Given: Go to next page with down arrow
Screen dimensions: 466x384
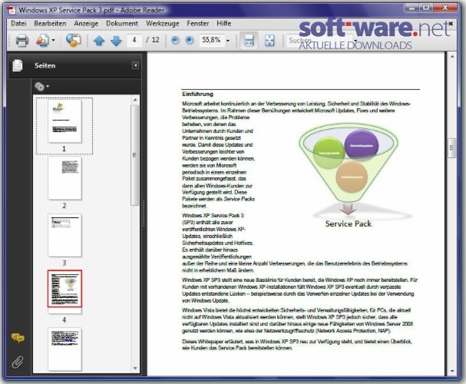Looking at the screenshot, I should pyautogui.click(x=116, y=41).
